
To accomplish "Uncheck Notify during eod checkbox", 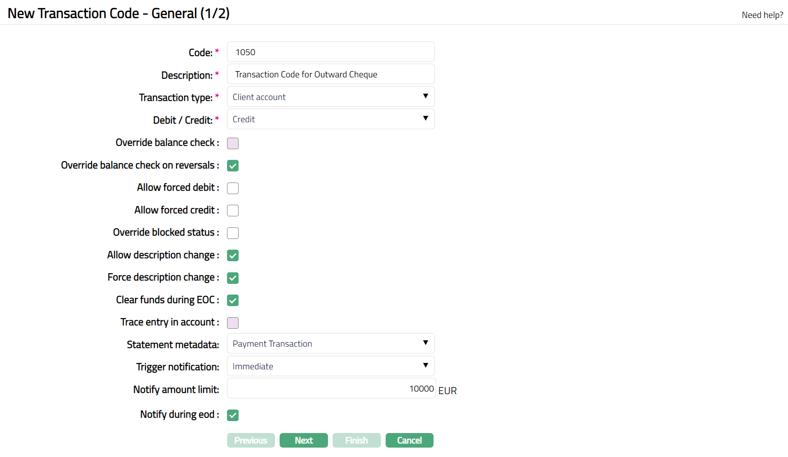I will (233, 415).
